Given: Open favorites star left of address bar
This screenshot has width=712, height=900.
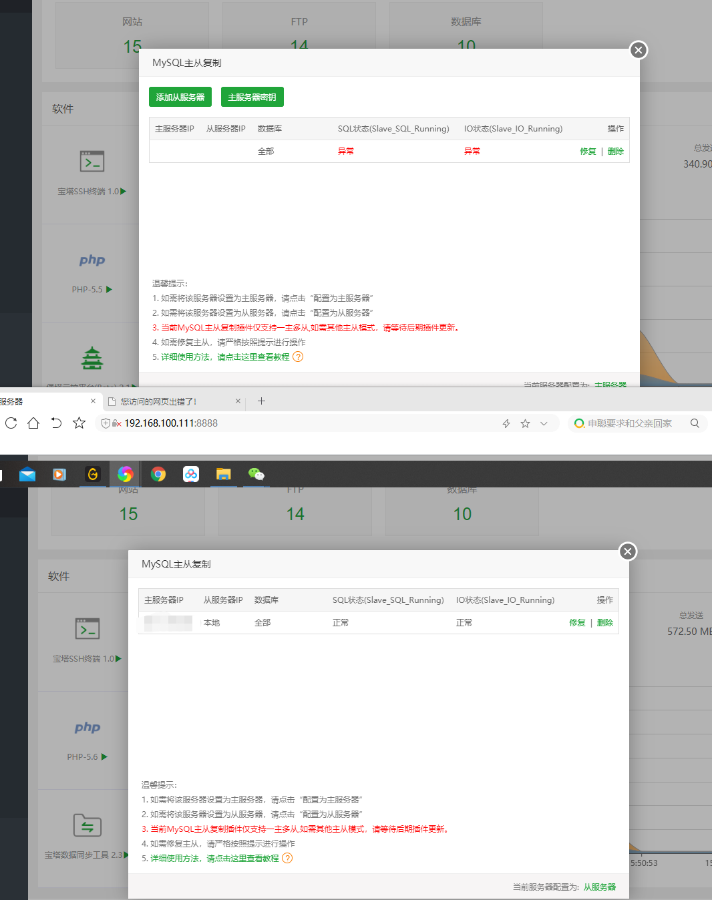Looking at the screenshot, I should click(79, 423).
